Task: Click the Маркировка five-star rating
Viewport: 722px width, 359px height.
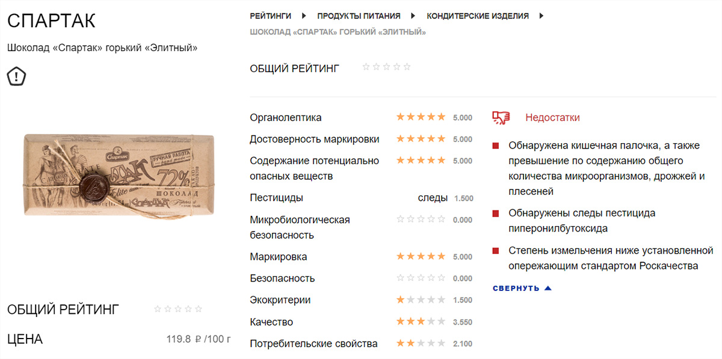Action: pos(421,257)
